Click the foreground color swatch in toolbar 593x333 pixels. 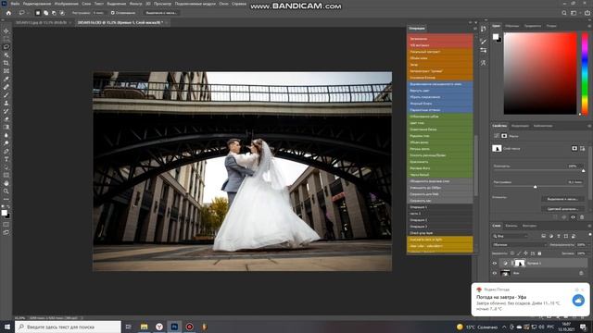click(x=4, y=213)
